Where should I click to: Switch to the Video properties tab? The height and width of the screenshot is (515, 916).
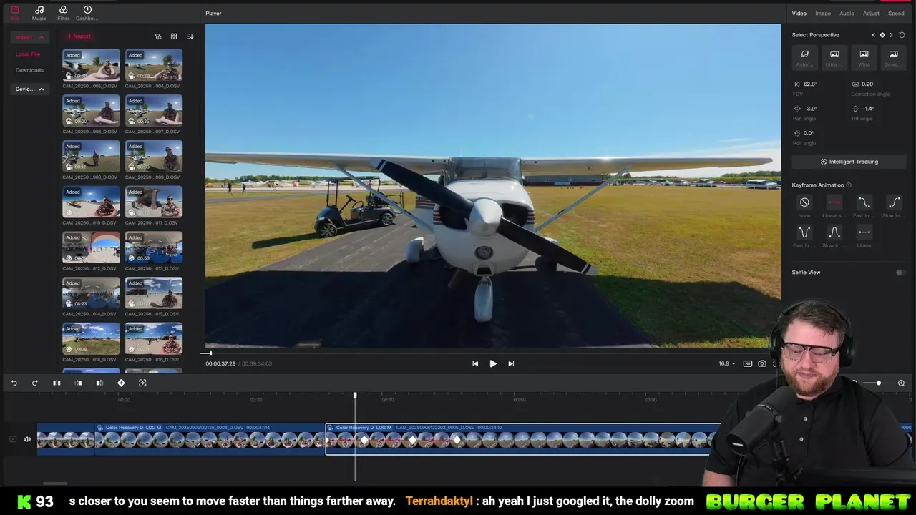[799, 14]
